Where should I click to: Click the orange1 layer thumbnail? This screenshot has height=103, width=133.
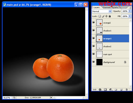(x=99, y=38)
